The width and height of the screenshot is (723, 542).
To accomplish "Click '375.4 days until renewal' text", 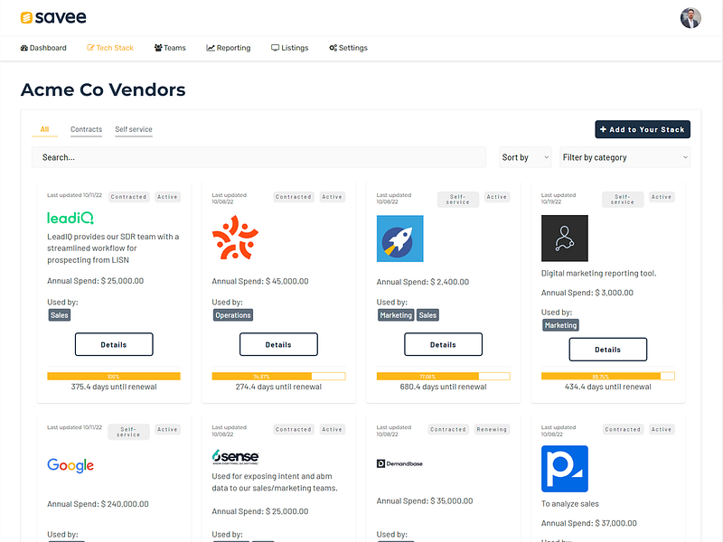I will click(x=114, y=387).
